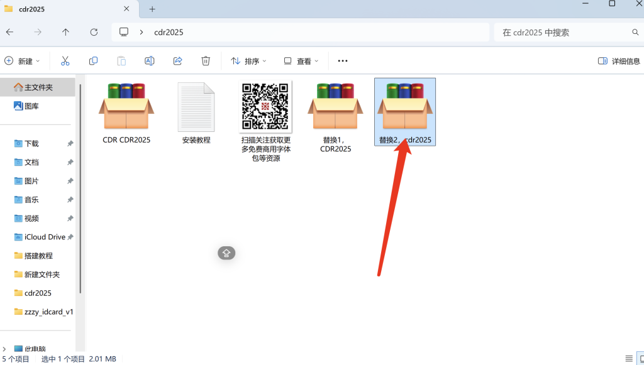Toggle the 详细信息 details pane

[619, 61]
